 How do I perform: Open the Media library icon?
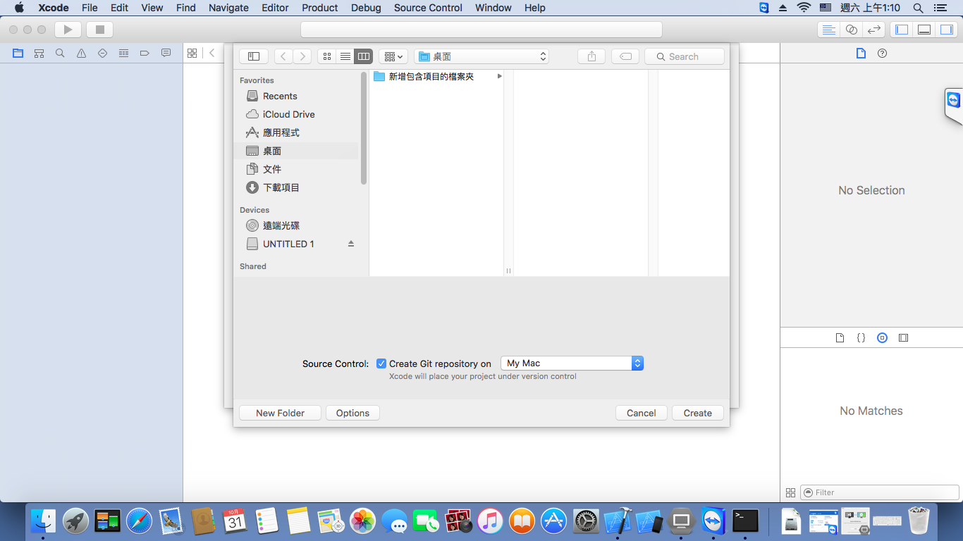pos(903,338)
